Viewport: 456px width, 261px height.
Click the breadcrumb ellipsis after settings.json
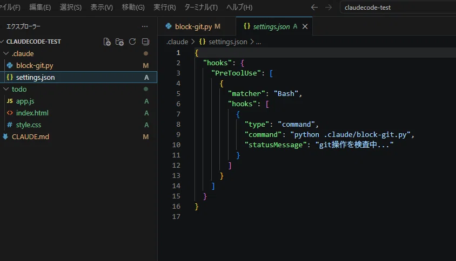259,42
